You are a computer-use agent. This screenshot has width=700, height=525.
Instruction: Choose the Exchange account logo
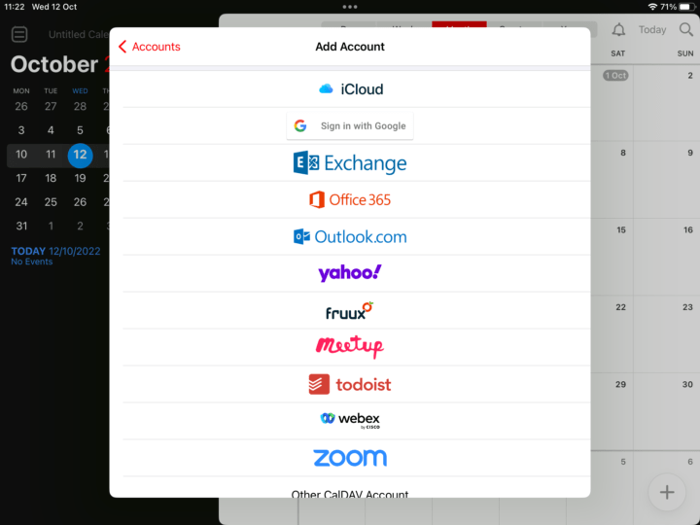click(x=350, y=163)
